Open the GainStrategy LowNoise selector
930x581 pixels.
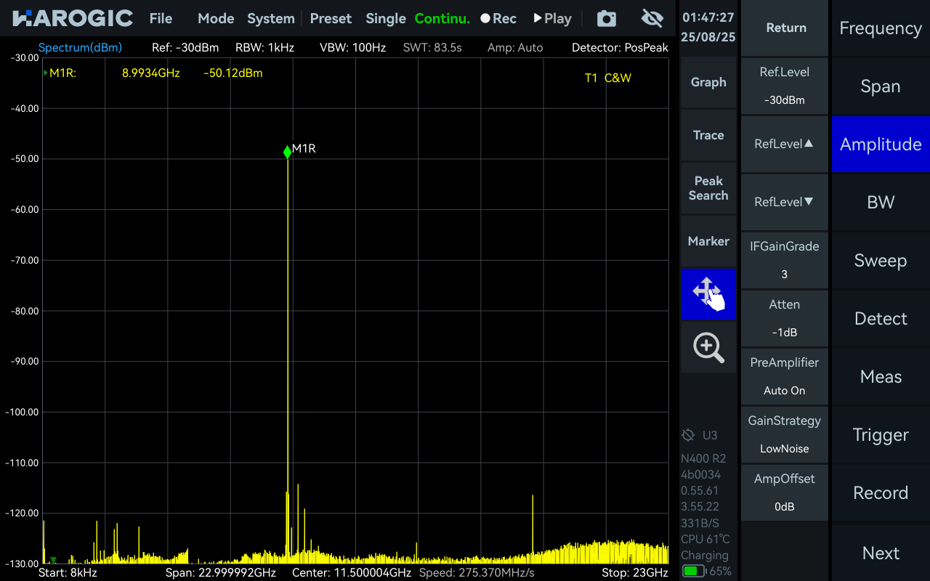[785, 434]
